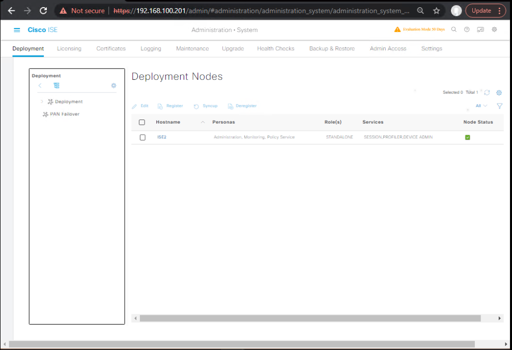Click the Role(s) column header
This screenshot has height=350, width=512.
pyautogui.click(x=333, y=122)
